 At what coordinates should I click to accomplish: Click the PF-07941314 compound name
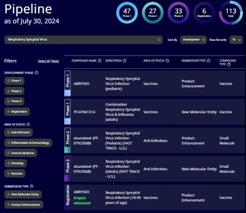84,112
